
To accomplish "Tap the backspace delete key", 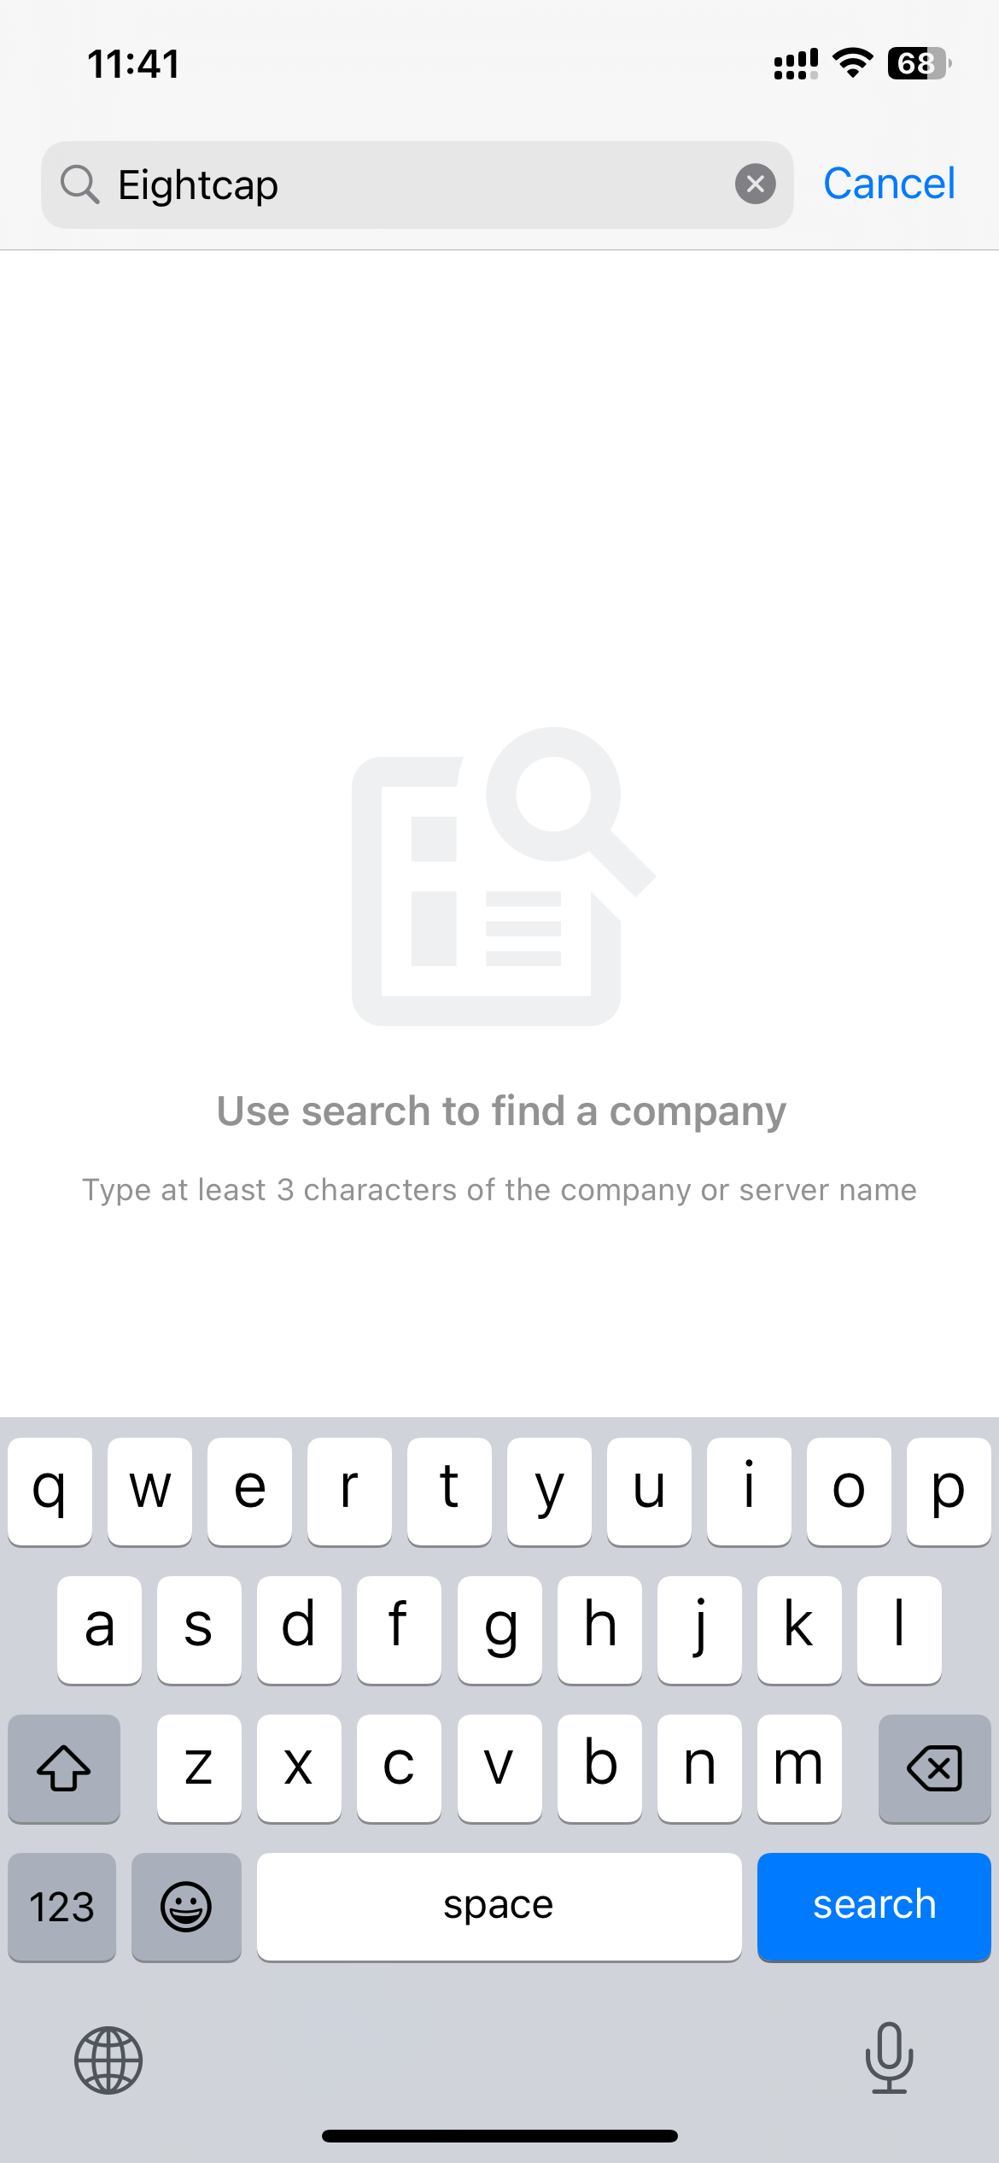I will [x=934, y=1767].
